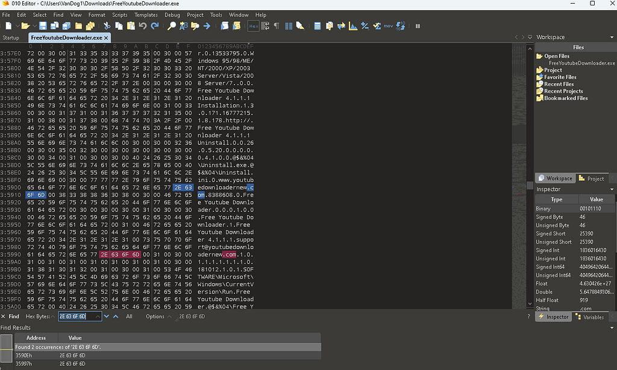Open the Templates menu
The height and width of the screenshot is (370, 617).
pos(146,15)
